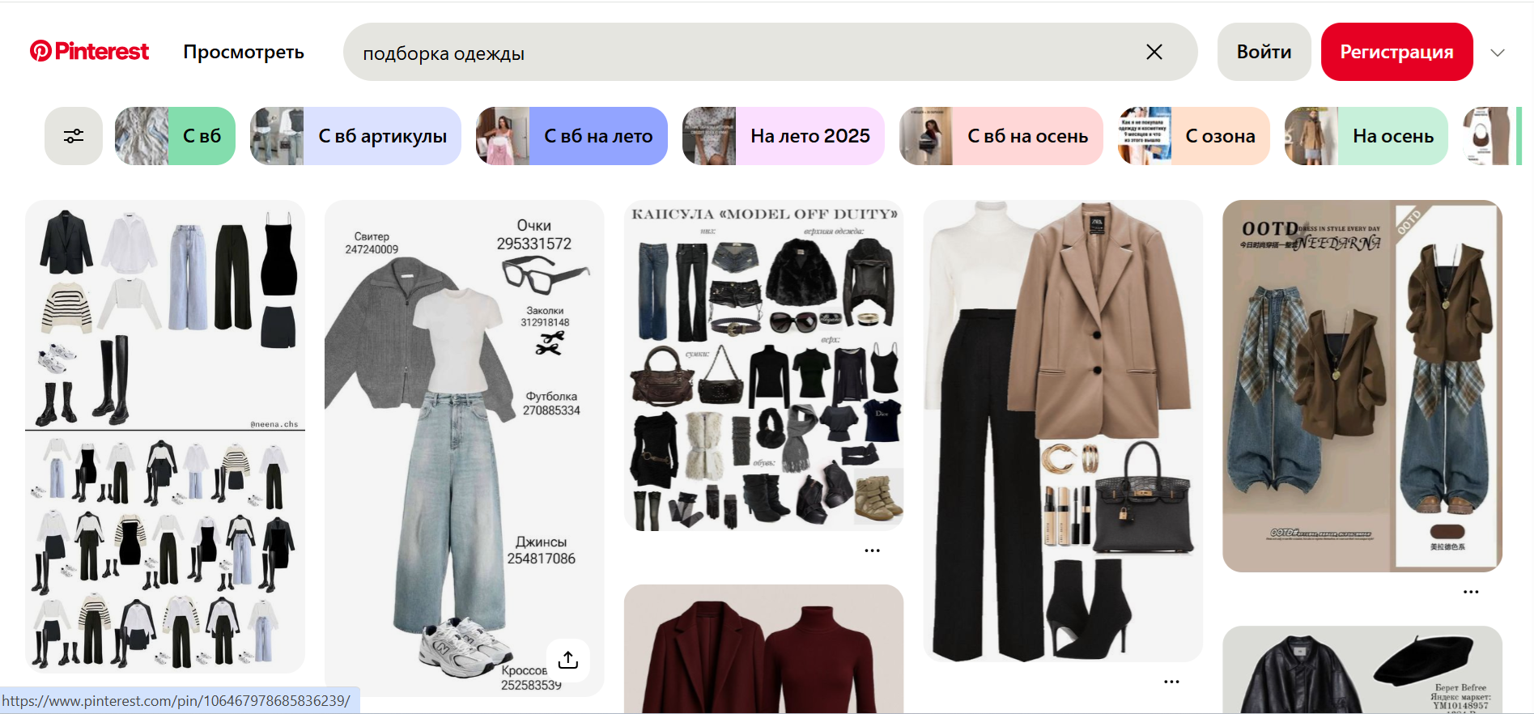Open more options under the capsule pin
The height and width of the screenshot is (714, 1534).
click(872, 550)
